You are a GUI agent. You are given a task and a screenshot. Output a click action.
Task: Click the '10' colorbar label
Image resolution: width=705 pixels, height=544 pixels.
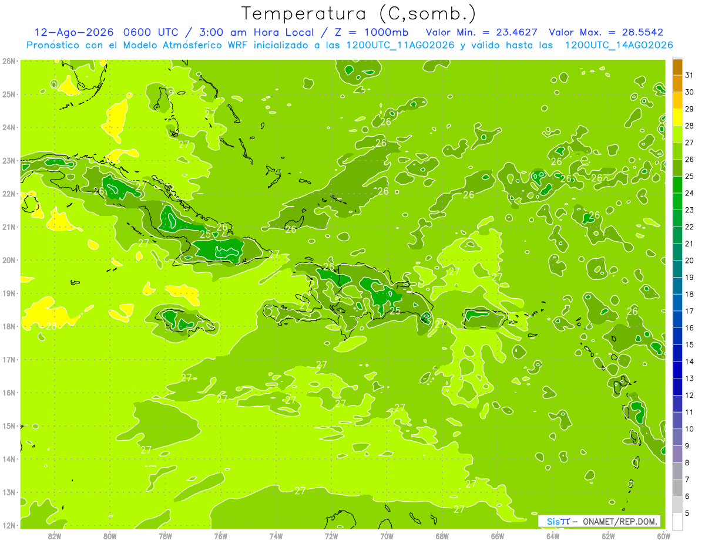point(690,428)
